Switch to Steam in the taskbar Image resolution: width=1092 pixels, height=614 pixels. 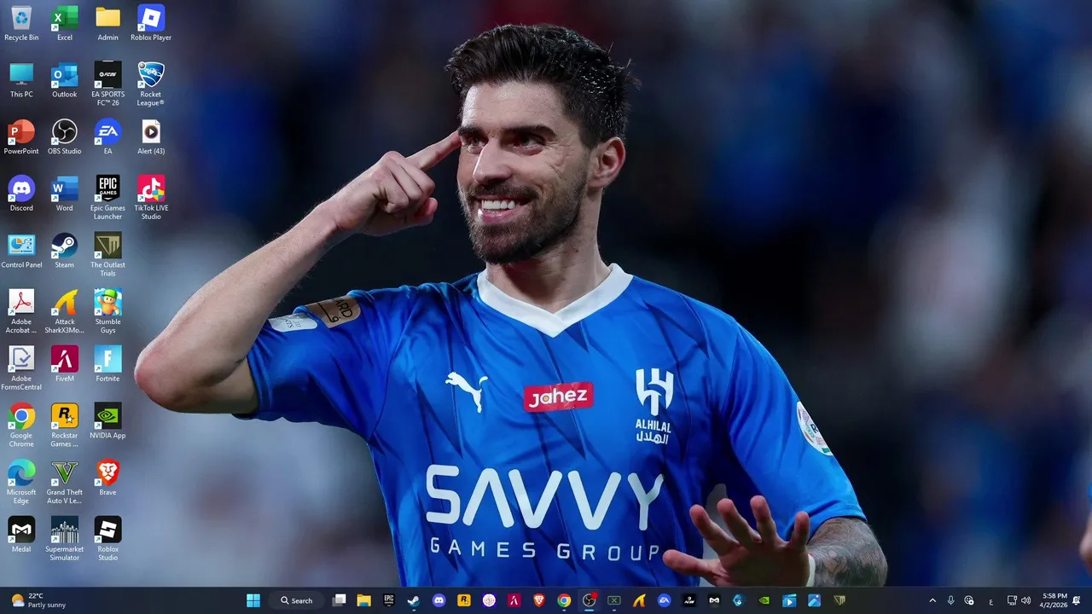[414, 600]
